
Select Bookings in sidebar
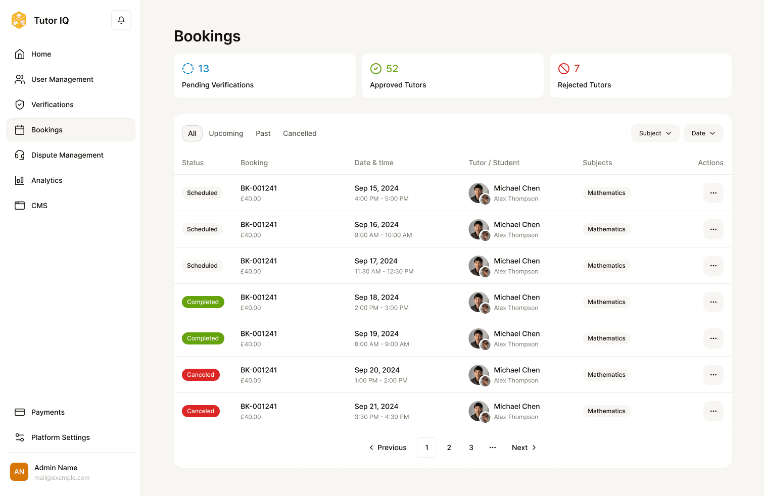pos(71,130)
